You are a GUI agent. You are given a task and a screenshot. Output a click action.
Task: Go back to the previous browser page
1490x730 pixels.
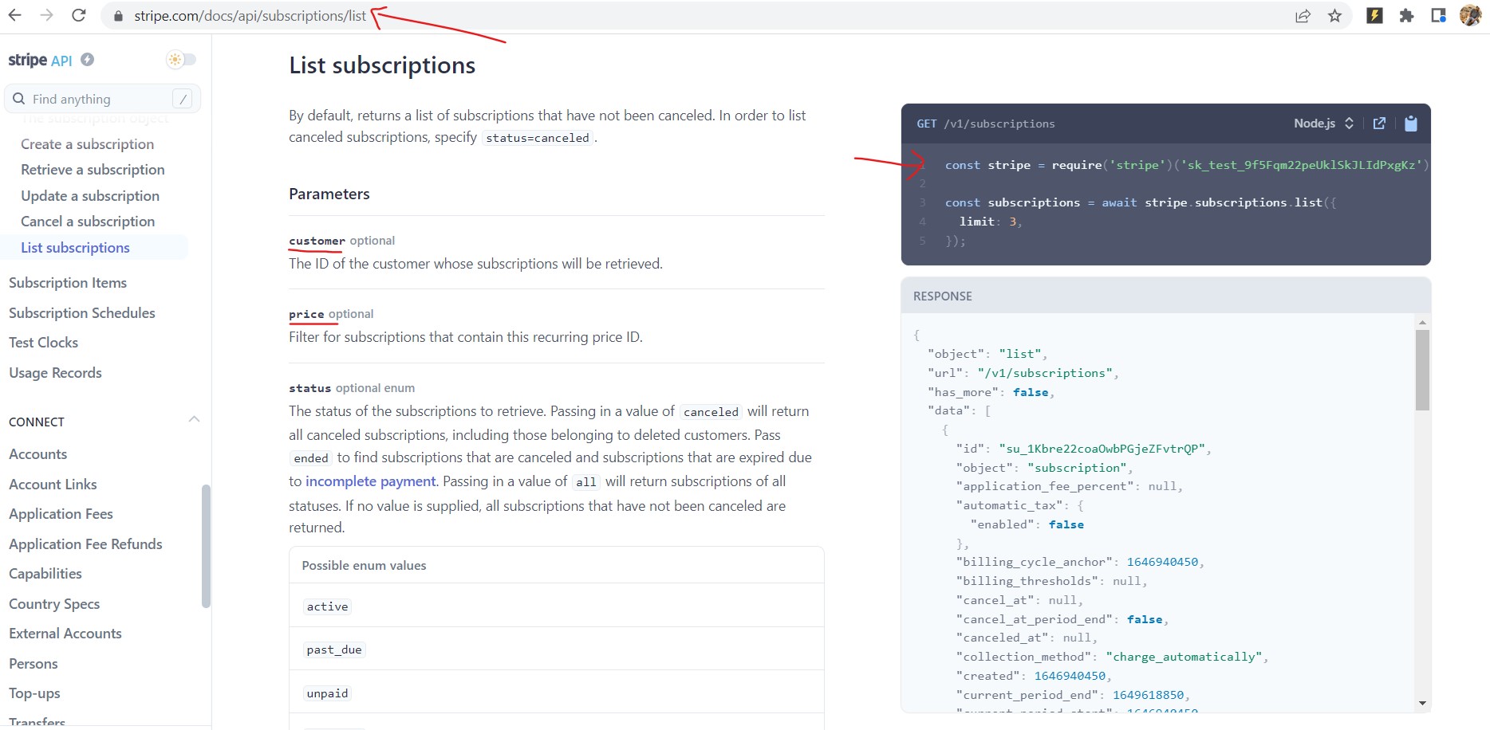click(x=15, y=15)
